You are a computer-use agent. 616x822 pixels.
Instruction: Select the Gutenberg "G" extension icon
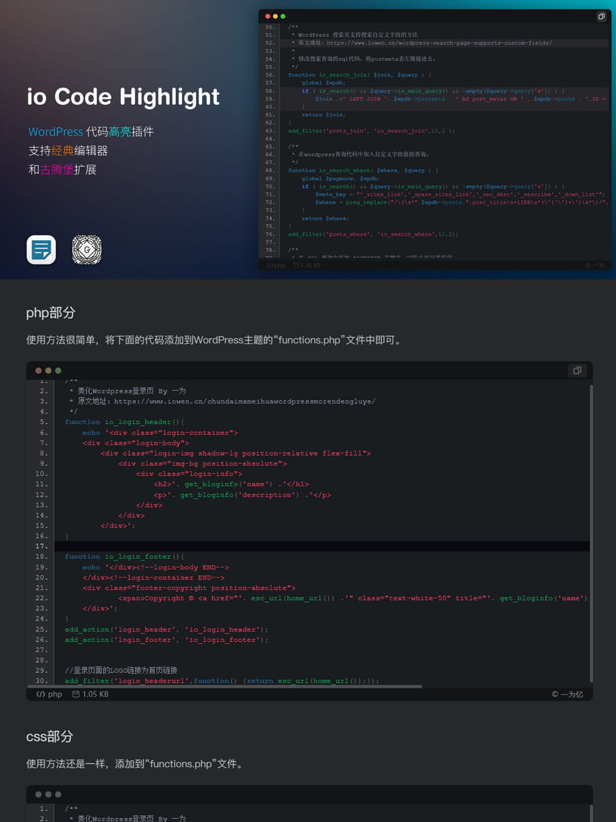coord(86,250)
